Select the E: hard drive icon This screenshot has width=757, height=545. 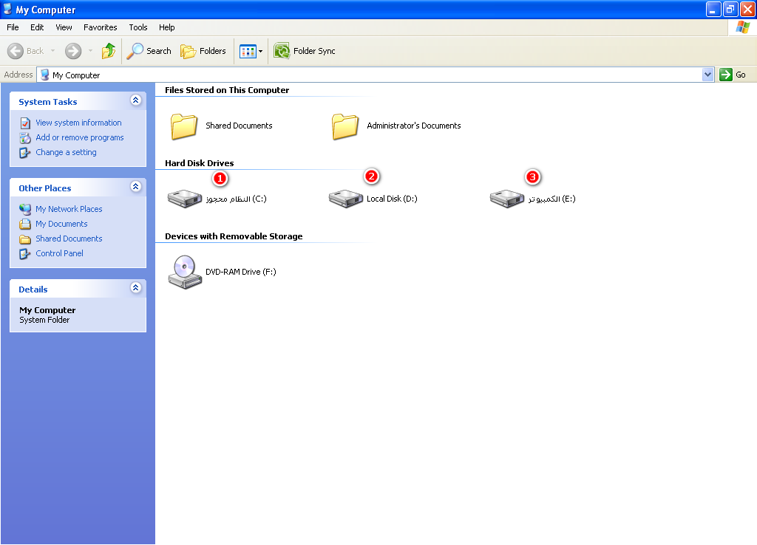[x=507, y=198]
